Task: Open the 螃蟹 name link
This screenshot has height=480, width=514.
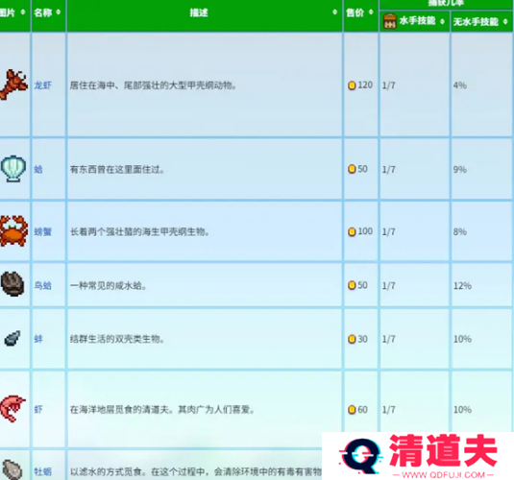Action: tap(43, 231)
